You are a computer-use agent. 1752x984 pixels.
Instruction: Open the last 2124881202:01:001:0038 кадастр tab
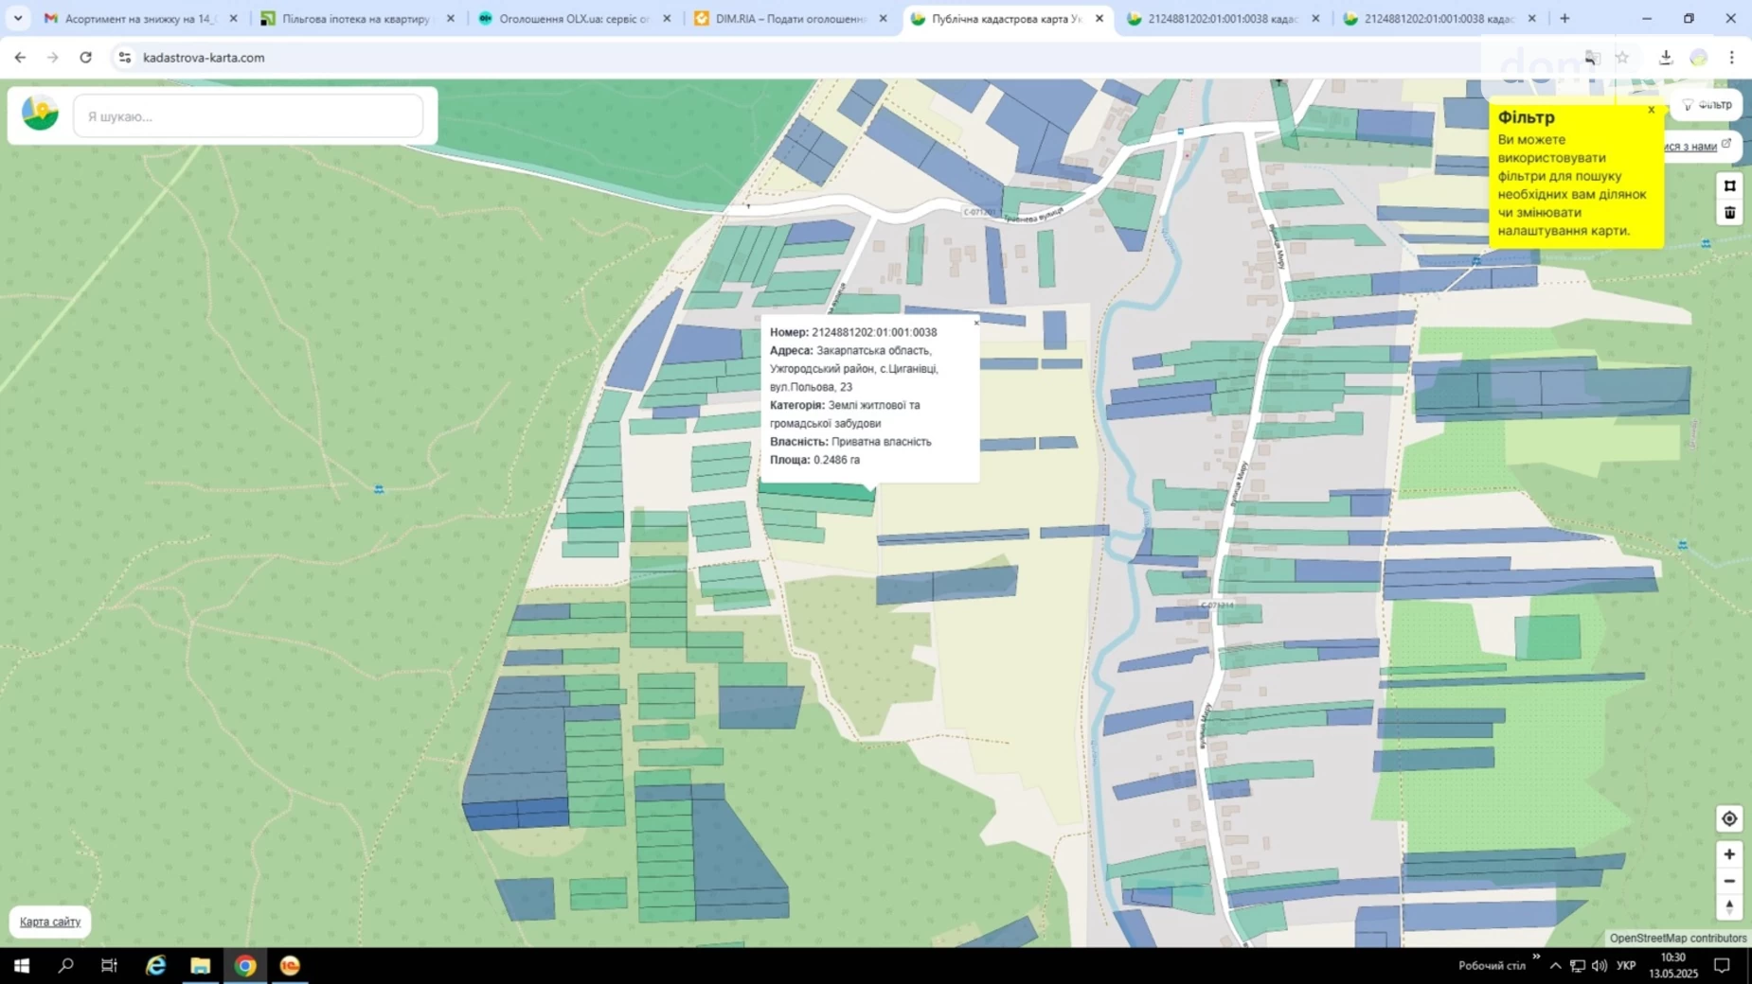click(1439, 18)
